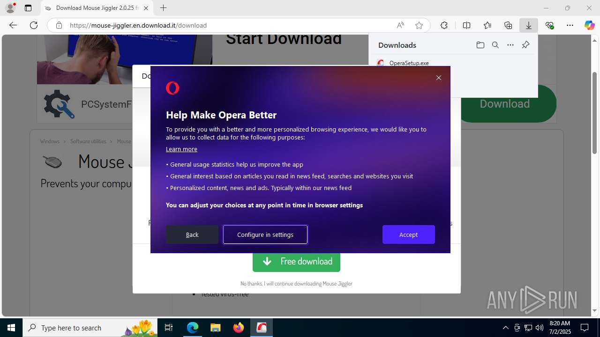Open network icon in system tray
The width and height of the screenshot is (600, 337).
(x=528, y=328)
